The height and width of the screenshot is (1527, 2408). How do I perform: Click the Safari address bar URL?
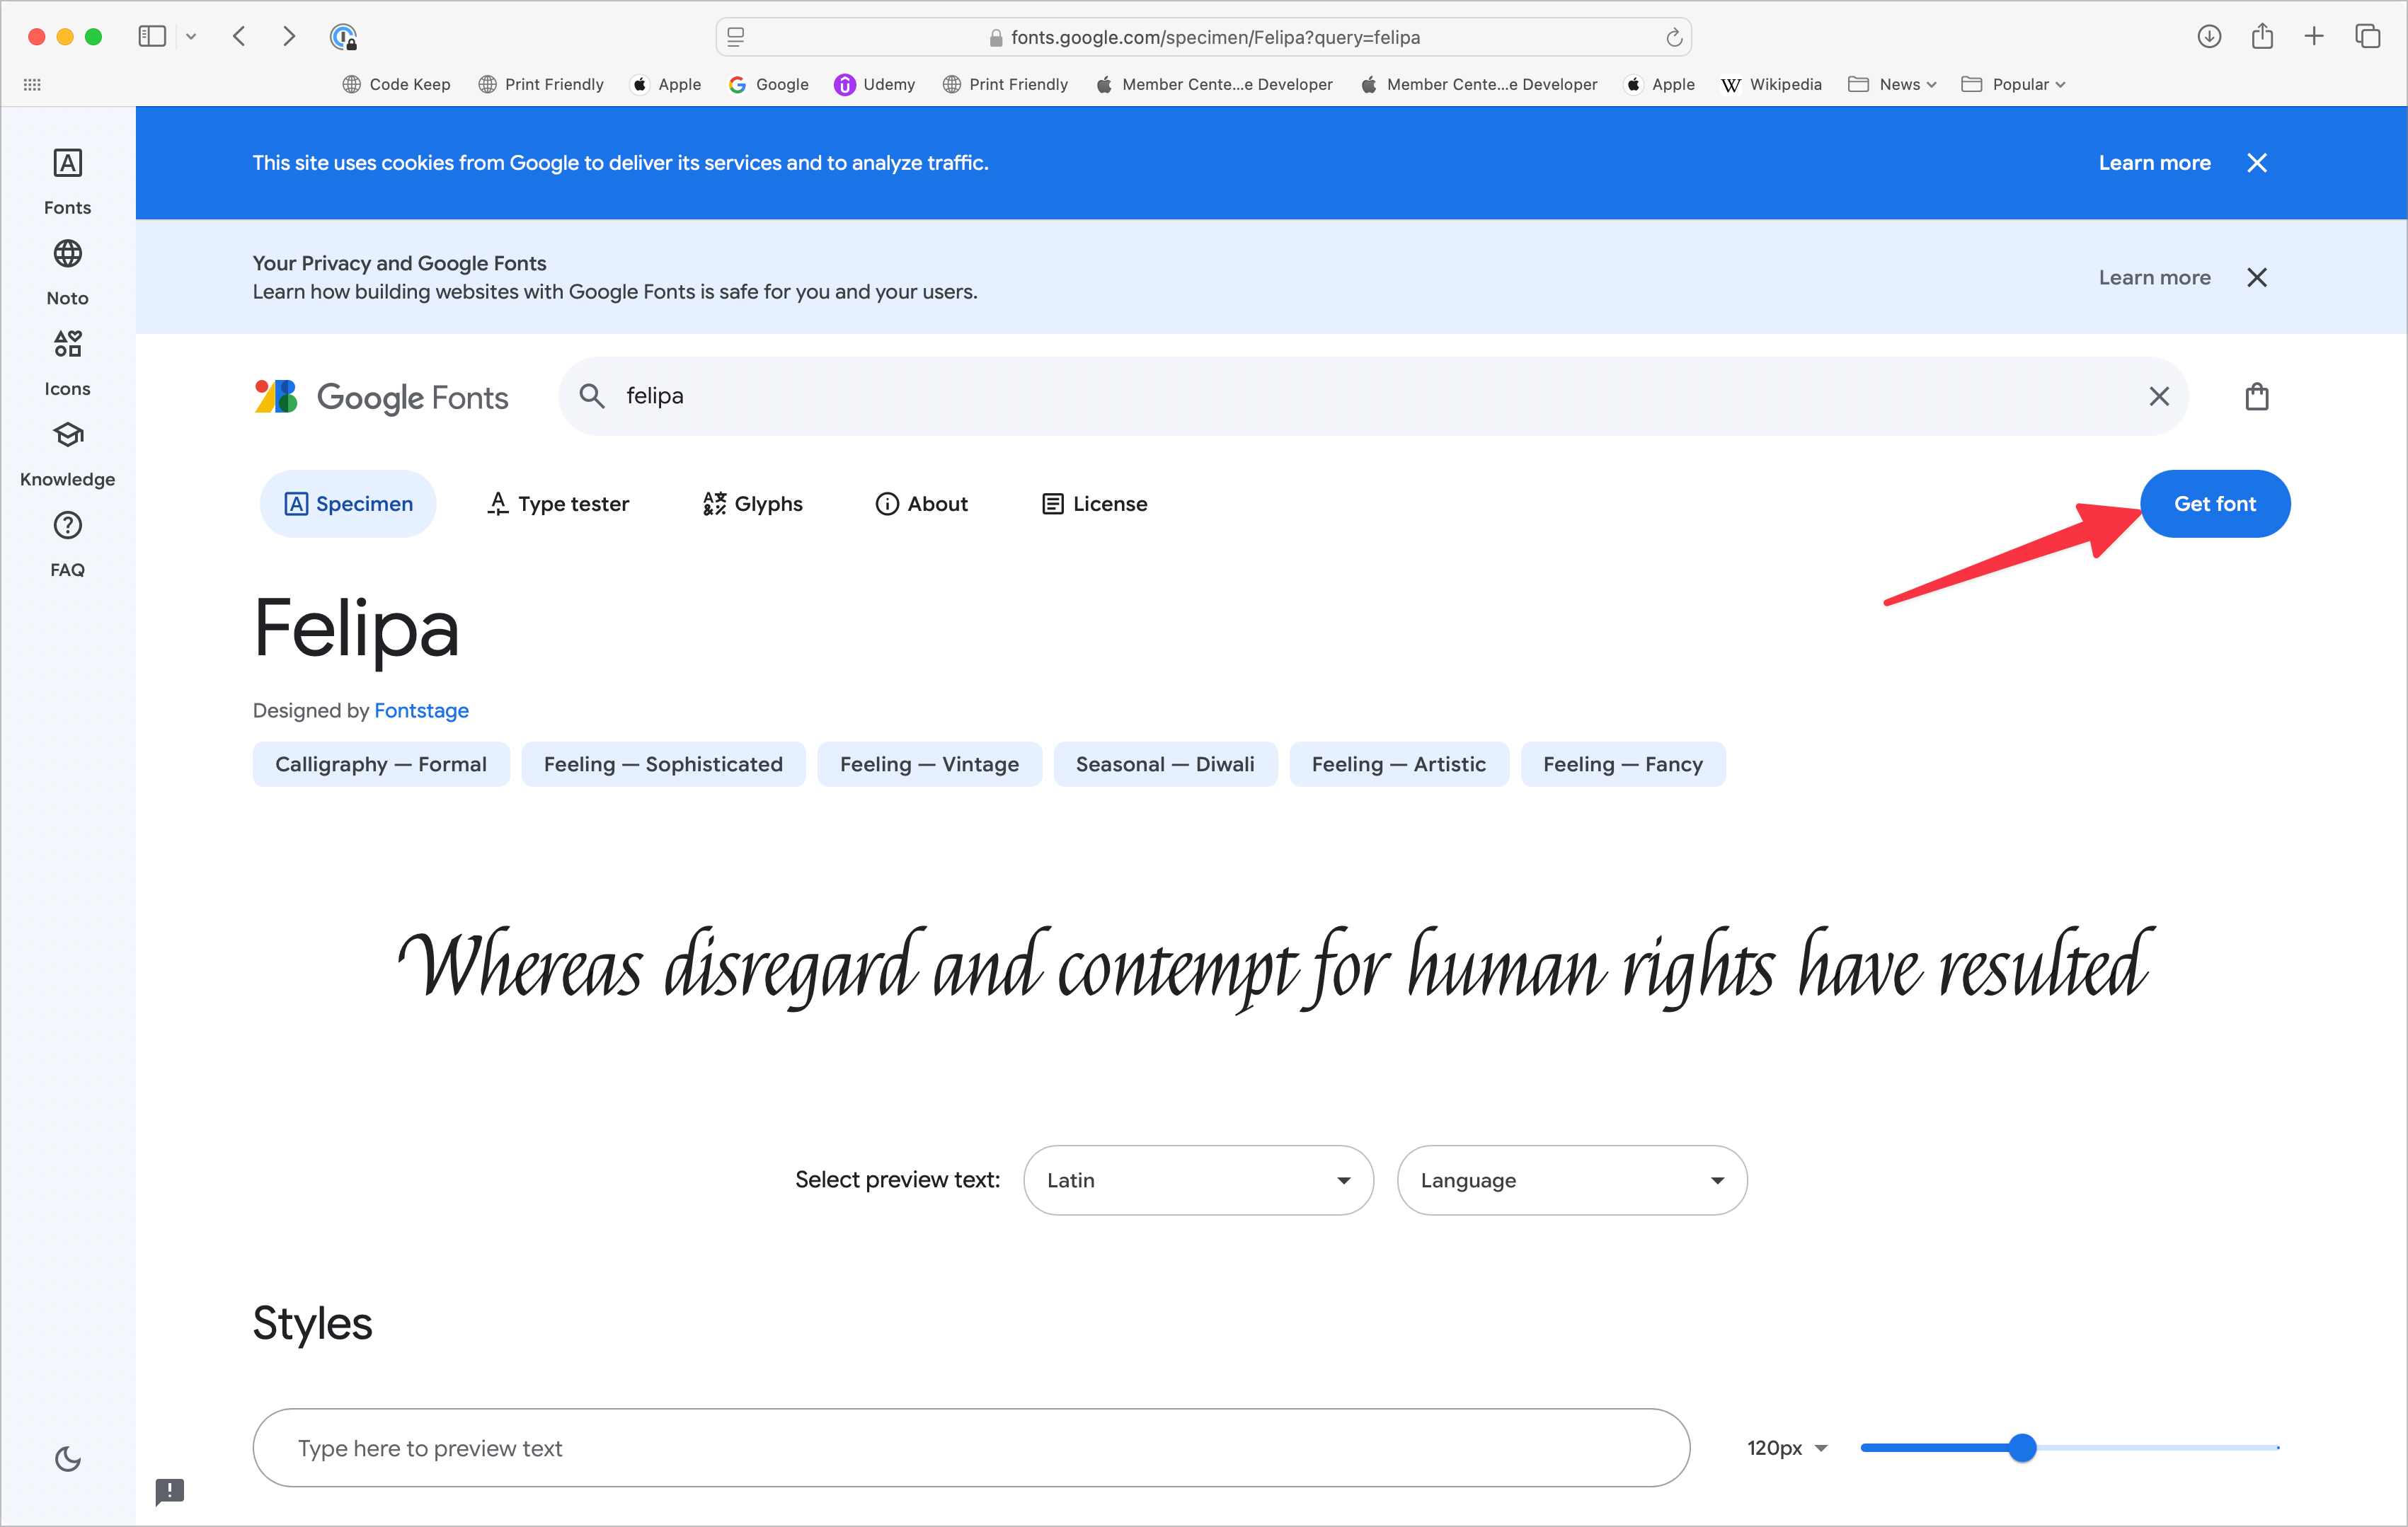tap(1214, 38)
